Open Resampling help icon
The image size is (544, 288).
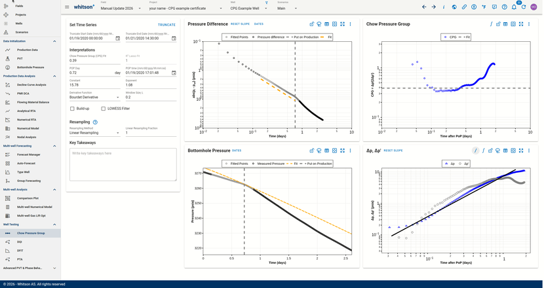point(95,122)
